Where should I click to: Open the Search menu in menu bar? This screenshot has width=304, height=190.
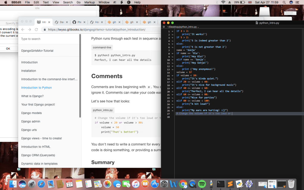[x=68, y=2]
